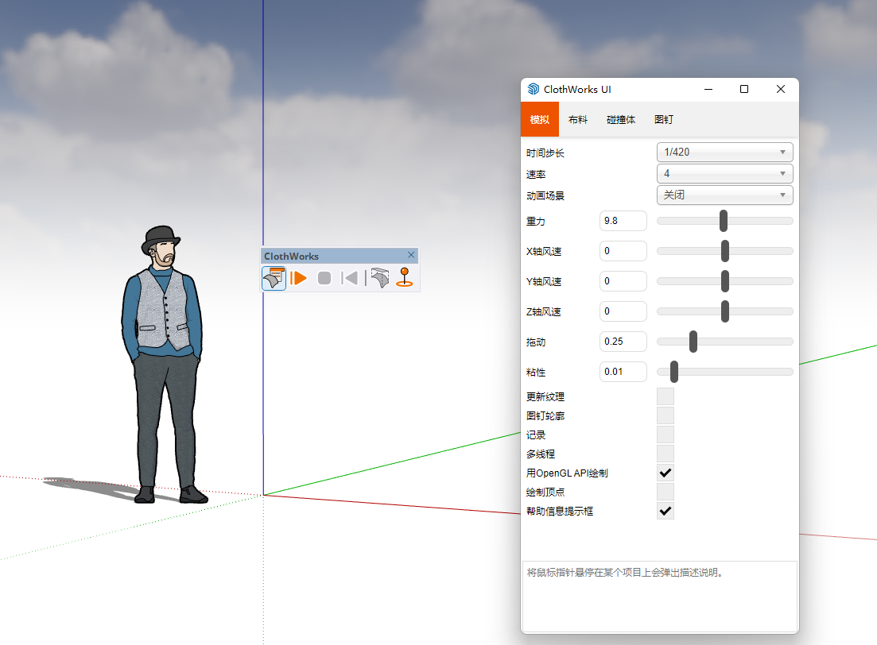Open the 动画场景 dropdown showing 关闭
877x645 pixels.
coord(724,195)
